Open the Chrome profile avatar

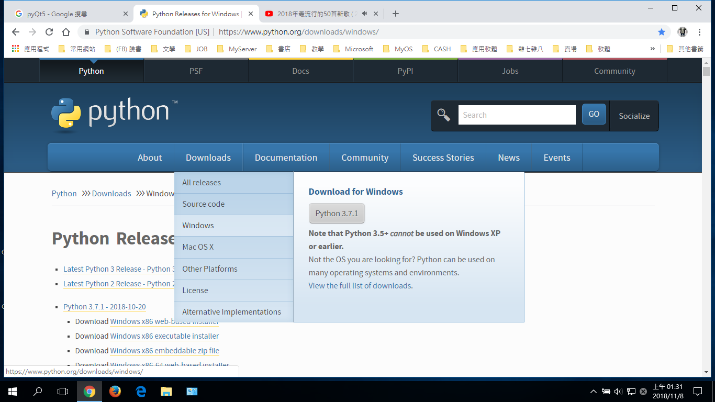[x=682, y=32]
